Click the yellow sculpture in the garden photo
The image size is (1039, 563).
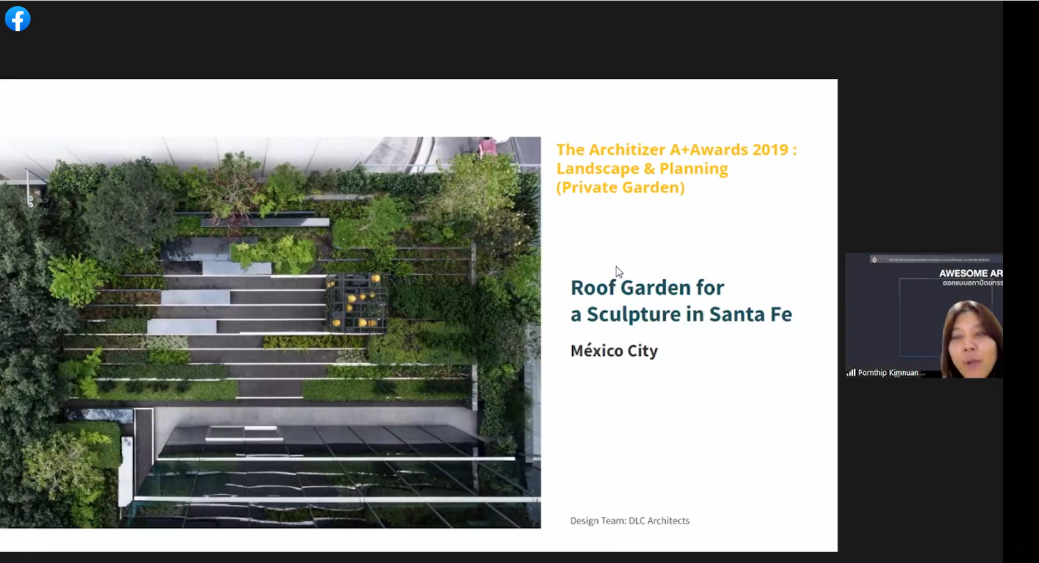click(x=357, y=302)
